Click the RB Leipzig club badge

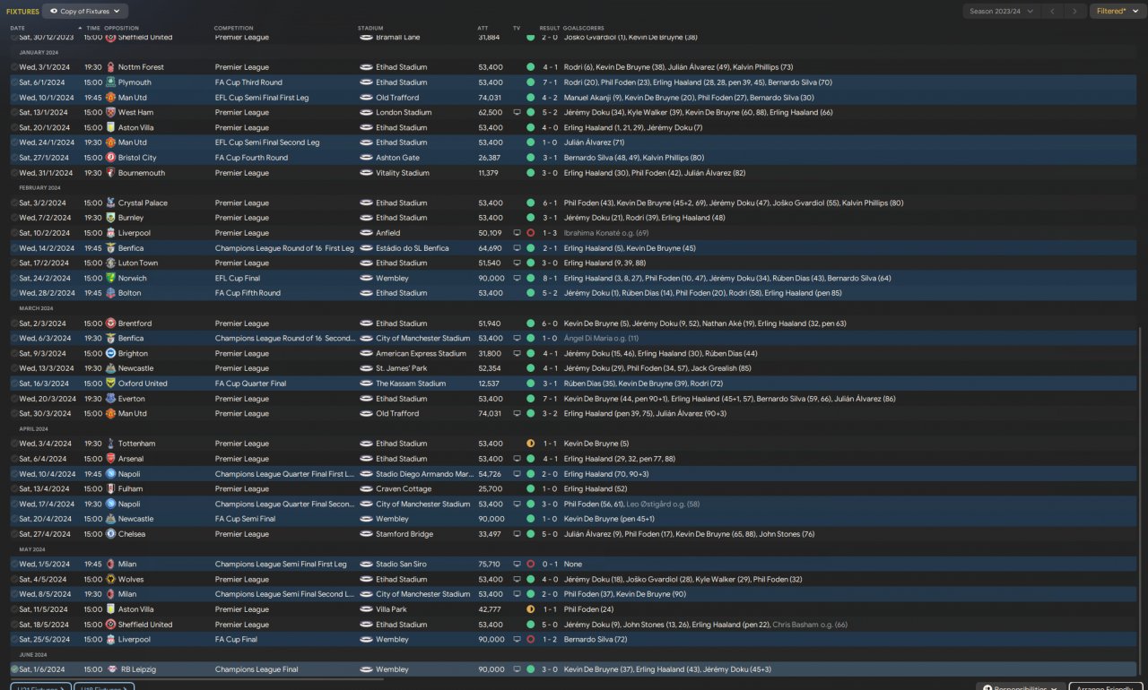110,669
